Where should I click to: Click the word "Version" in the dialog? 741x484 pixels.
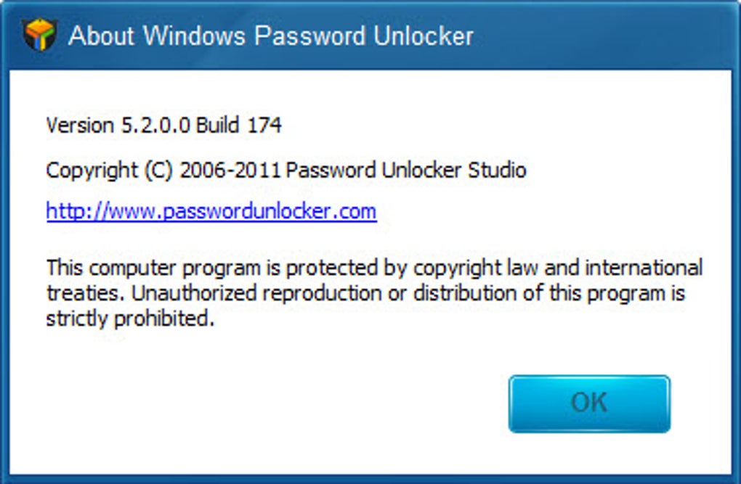click(x=80, y=126)
